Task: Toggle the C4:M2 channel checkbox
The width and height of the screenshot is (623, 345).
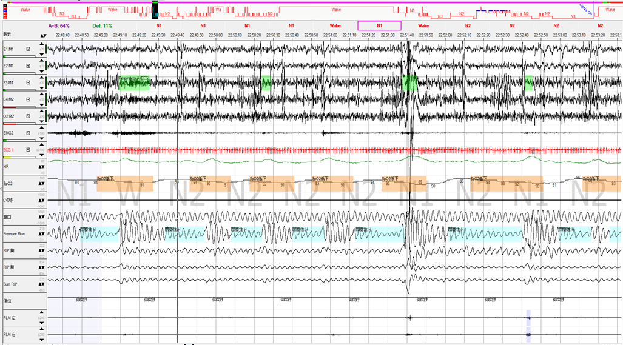Action: tap(29, 99)
